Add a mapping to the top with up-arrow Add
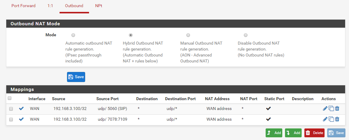The width and height of the screenshot is (349, 140). click(x=274, y=133)
